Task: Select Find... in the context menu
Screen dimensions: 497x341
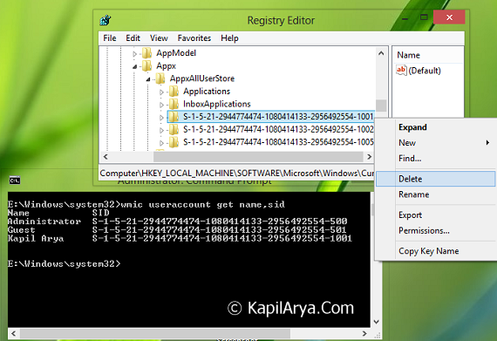Action: [435, 158]
